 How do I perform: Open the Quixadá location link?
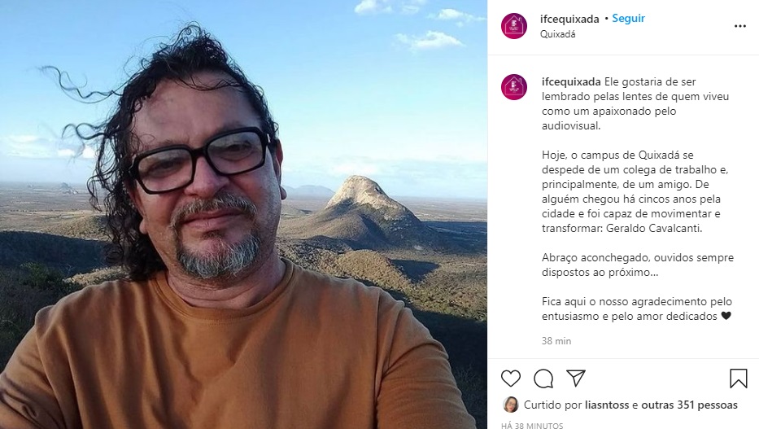click(x=557, y=34)
